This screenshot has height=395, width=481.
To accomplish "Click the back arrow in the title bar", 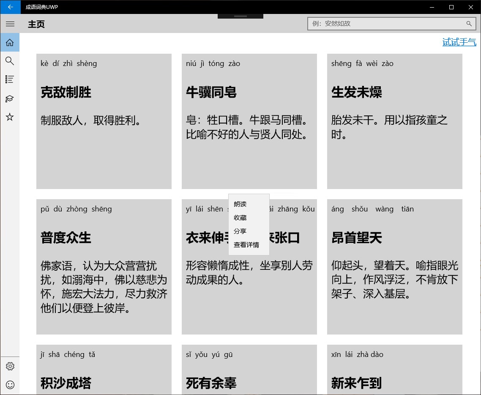I will [x=10, y=7].
